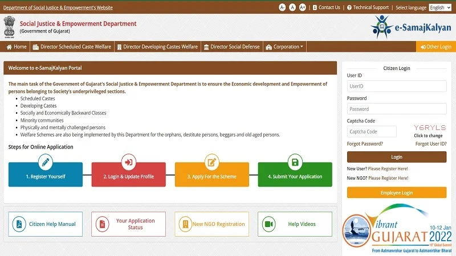Viewport: 456px width, 256px height.
Task: Focus the Captcha Code input field
Action: [x=372, y=131]
